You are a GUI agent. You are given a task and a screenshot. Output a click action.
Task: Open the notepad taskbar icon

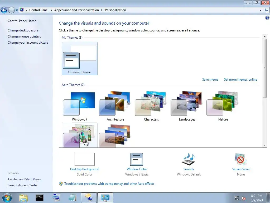pos(72,198)
